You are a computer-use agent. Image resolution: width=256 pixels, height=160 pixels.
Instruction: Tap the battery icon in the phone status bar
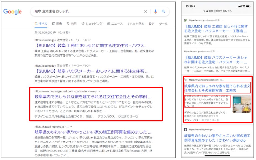pos(248,6)
